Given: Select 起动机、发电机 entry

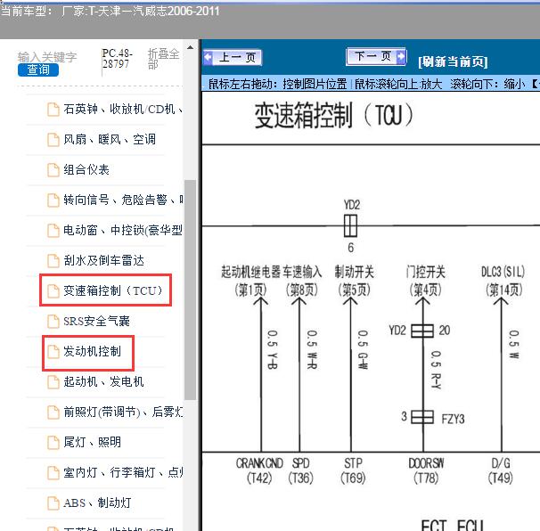Looking at the screenshot, I should click(x=103, y=382).
